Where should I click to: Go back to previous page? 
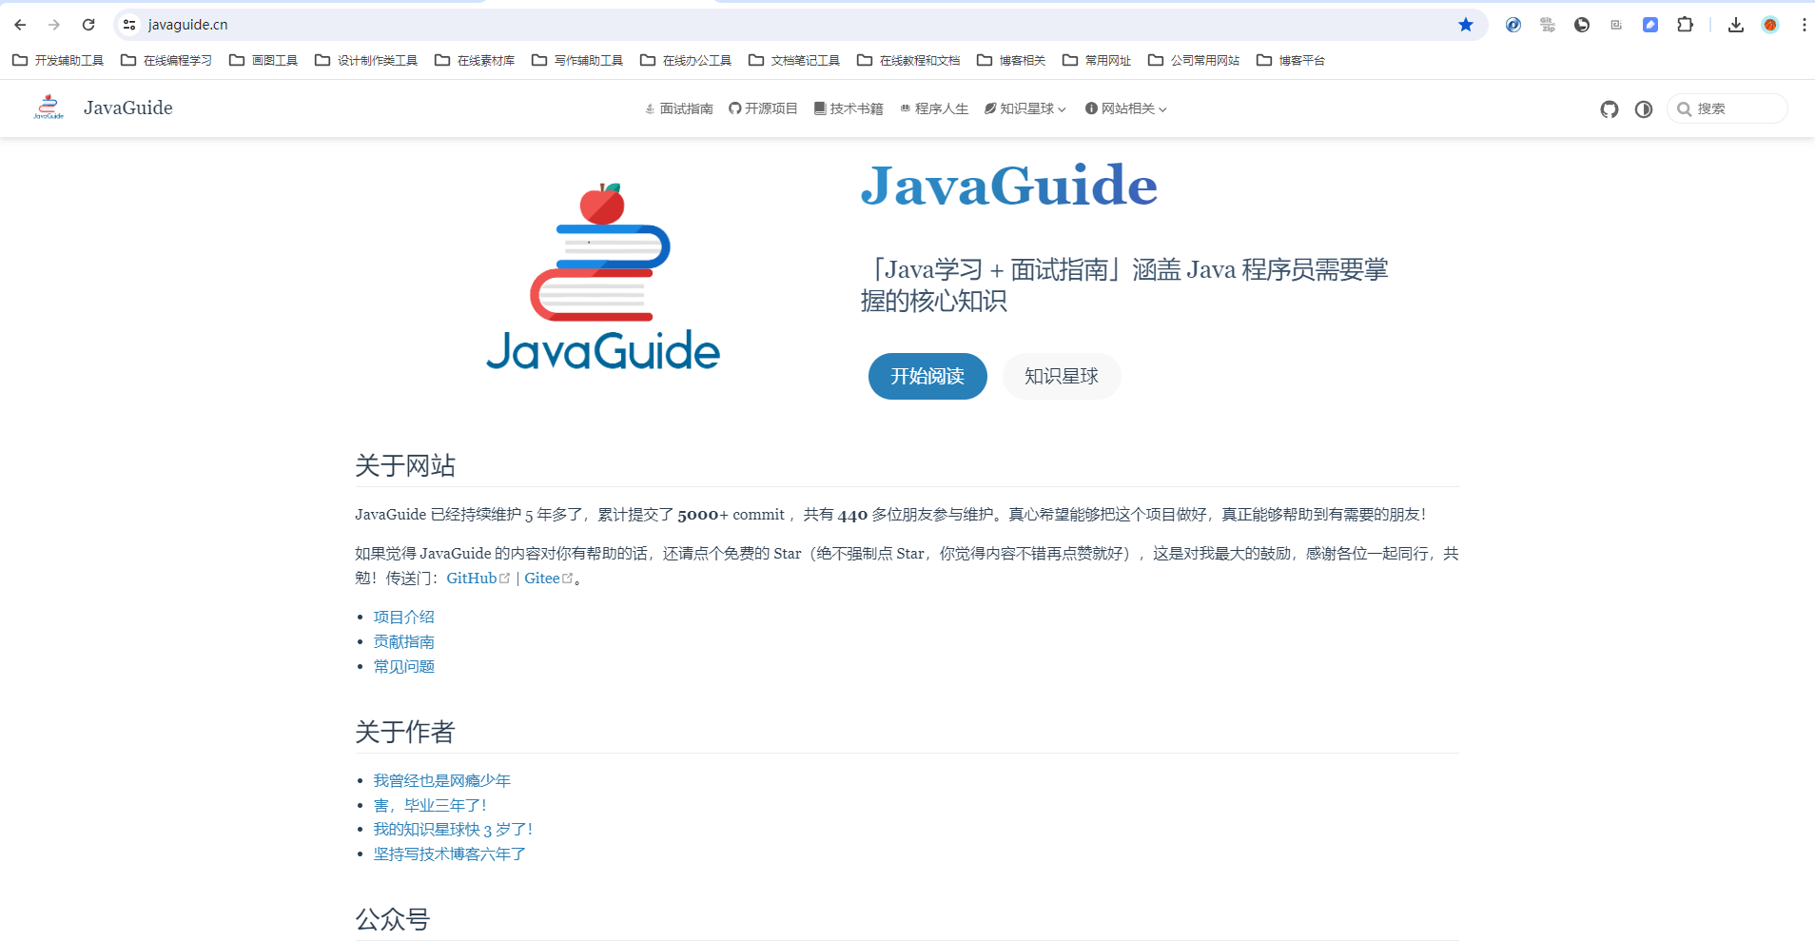coord(20,25)
